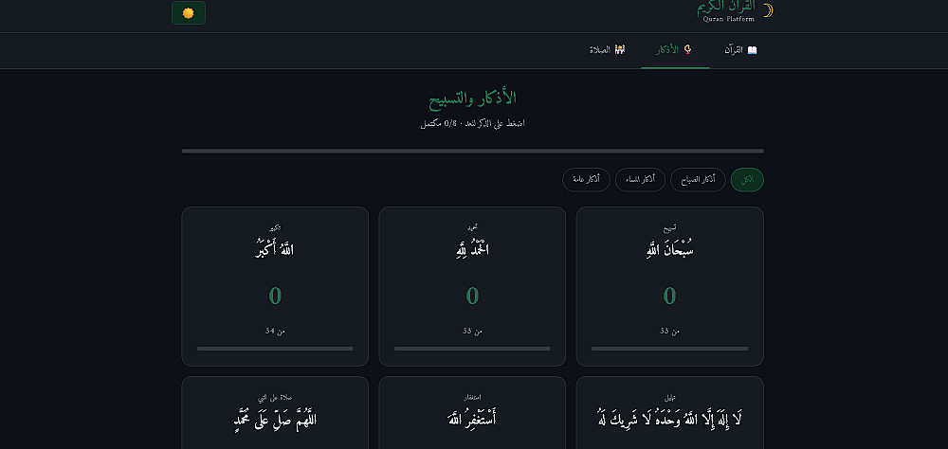The image size is (948, 449).
Task: Tap the الحمد لله counter card
Action: tap(472, 286)
